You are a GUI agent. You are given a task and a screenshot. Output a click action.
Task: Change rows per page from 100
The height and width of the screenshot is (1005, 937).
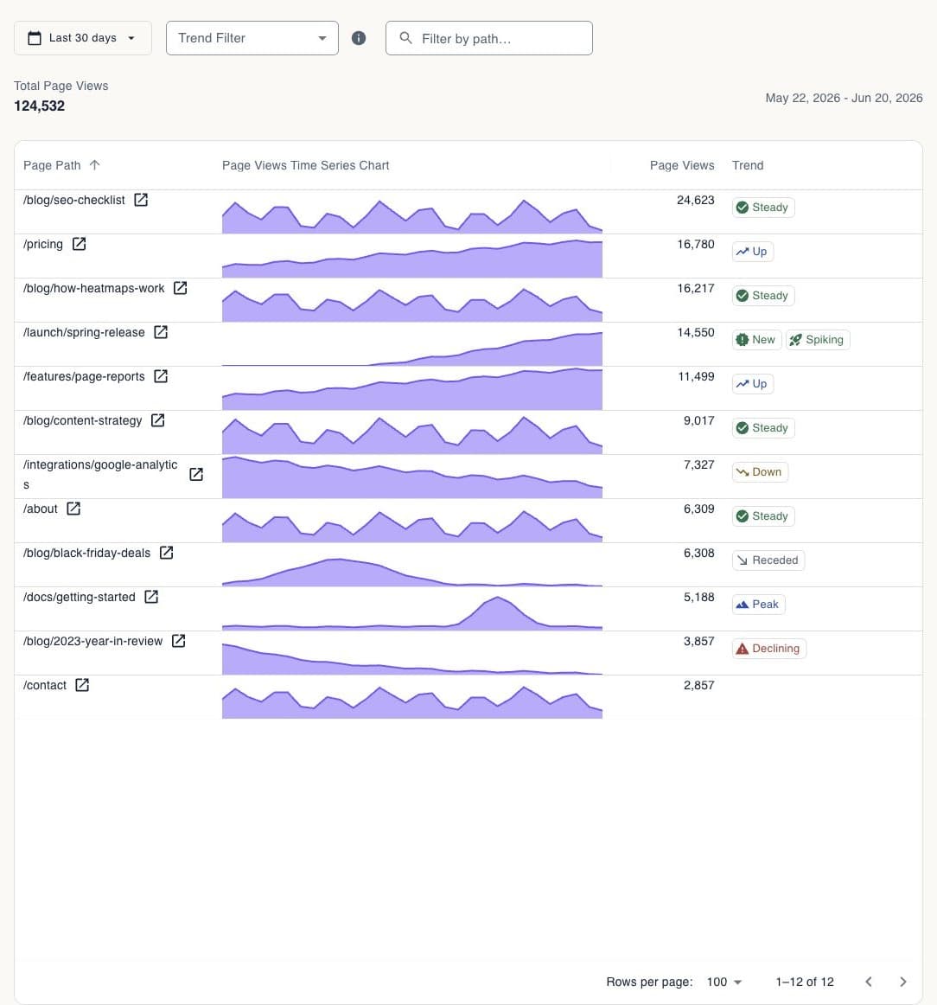point(723,982)
